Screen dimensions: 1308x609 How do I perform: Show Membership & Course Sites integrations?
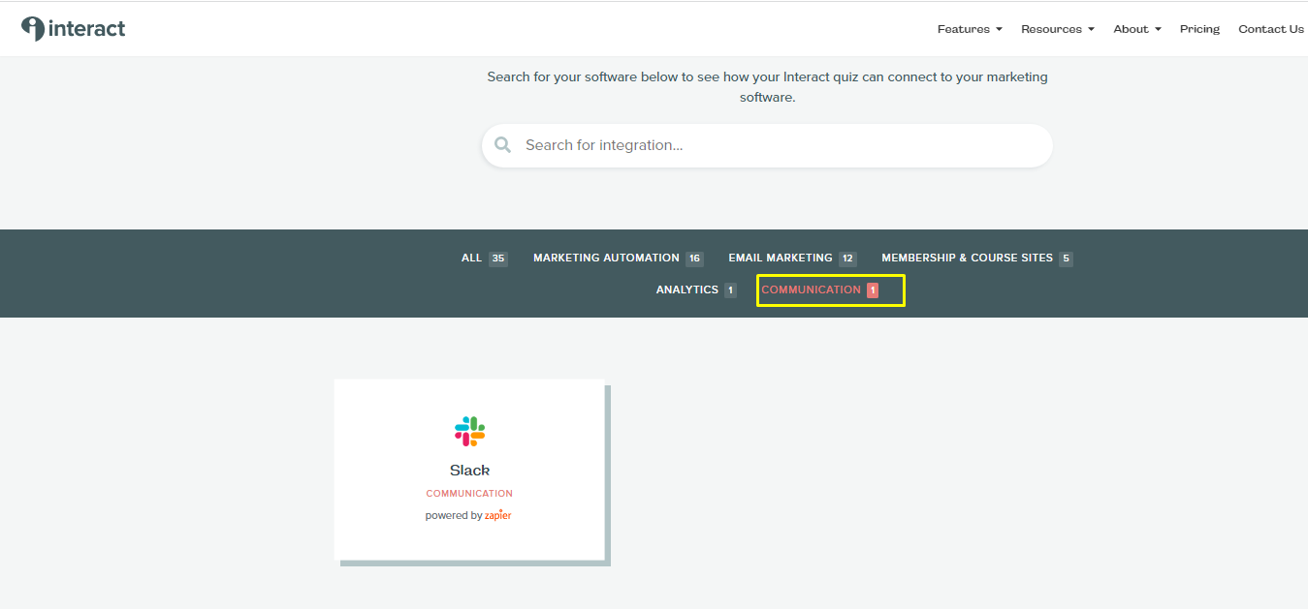coord(976,259)
